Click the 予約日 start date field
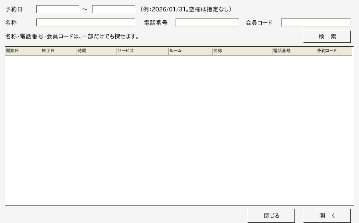 [58, 9]
